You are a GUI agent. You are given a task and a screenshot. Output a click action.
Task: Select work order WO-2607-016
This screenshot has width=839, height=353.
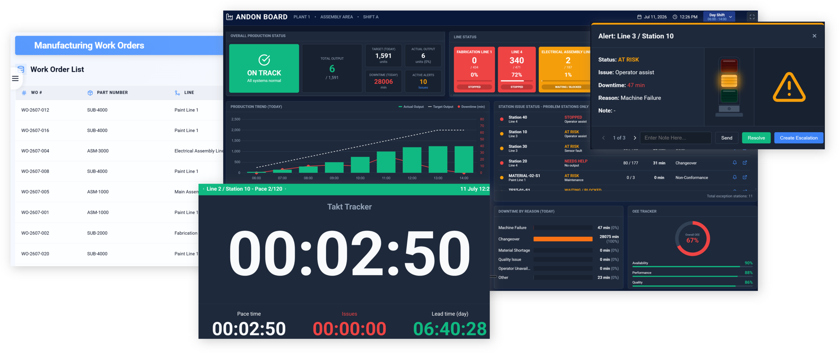tap(119, 130)
